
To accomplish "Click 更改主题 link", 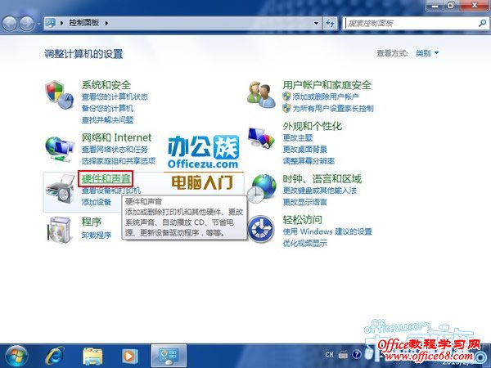I will [298, 137].
